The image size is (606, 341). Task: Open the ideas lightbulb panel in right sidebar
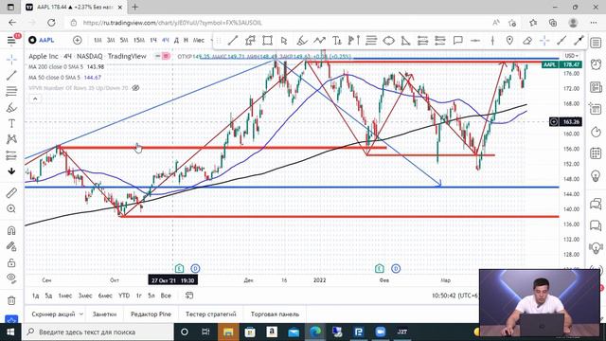[x=596, y=175]
